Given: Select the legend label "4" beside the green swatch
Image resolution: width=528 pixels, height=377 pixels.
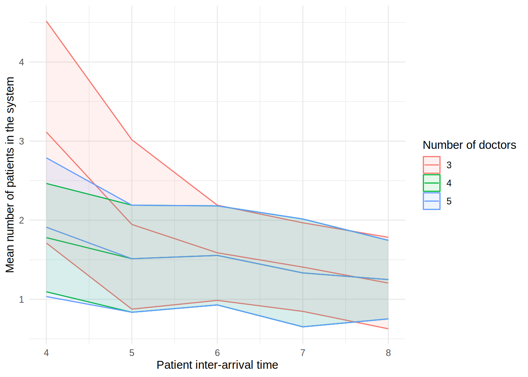Looking at the screenshot, I should click(x=449, y=183).
